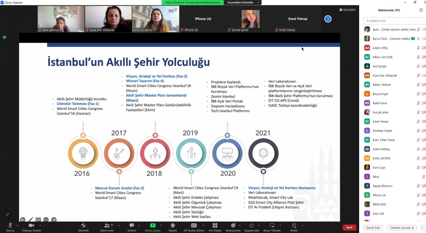Open the Görüntüle view menu

(x=347, y=10)
